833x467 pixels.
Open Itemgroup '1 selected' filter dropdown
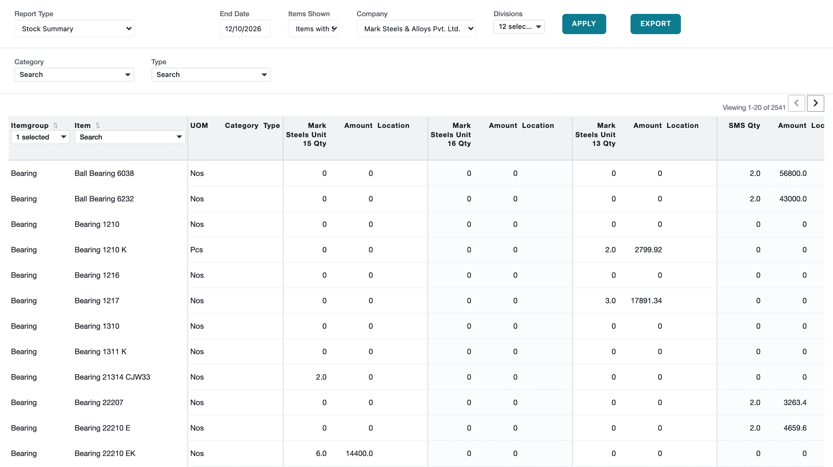40,137
